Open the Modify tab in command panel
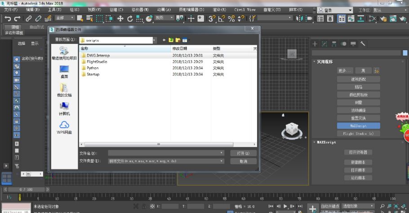409x213 pixels. 324,44
